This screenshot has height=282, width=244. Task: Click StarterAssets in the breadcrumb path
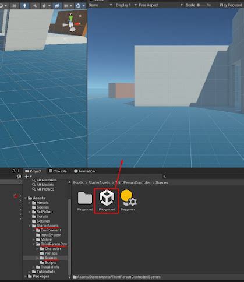[99, 182]
